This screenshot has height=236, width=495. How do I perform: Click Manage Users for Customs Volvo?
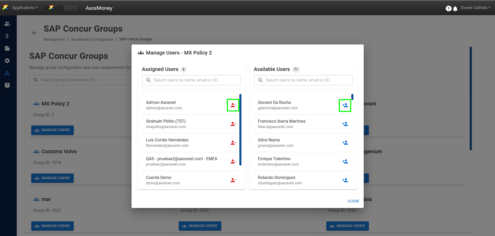[52, 178]
